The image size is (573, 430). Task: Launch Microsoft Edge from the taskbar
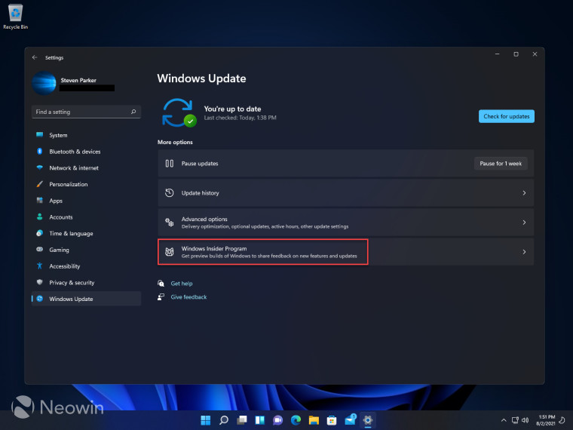coord(296,420)
